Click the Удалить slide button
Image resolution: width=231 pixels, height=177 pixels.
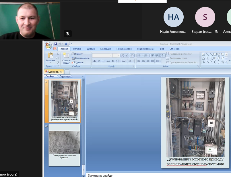(78, 62)
